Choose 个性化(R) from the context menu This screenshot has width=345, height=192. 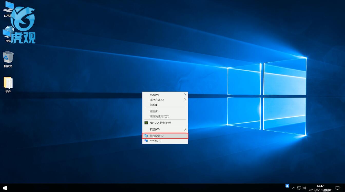(x=165, y=141)
